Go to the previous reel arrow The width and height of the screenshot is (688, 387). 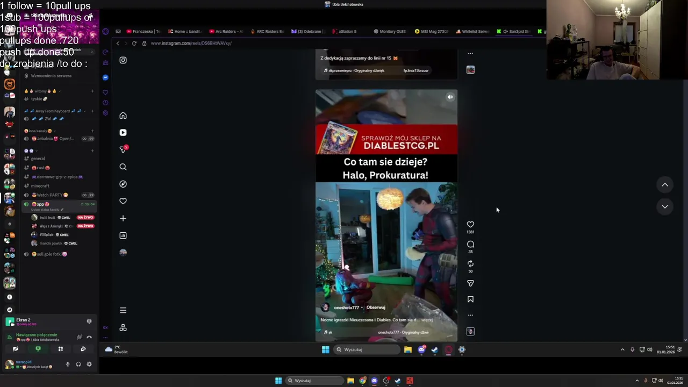point(665,184)
